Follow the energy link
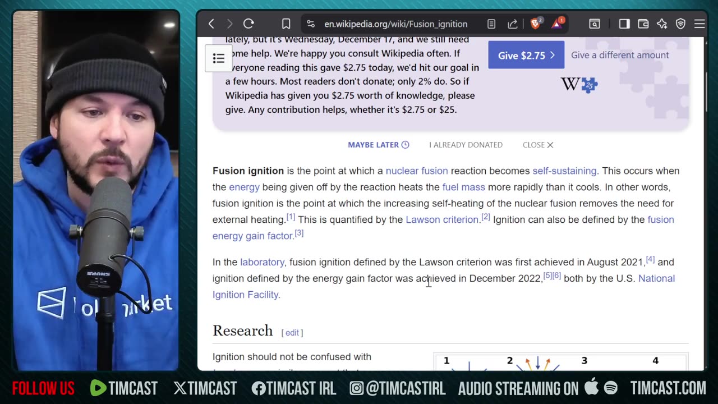This screenshot has height=404, width=718. 244,187
